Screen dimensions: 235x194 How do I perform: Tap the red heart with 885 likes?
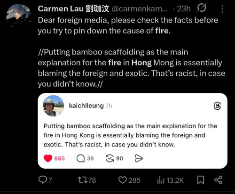[x=54, y=158]
